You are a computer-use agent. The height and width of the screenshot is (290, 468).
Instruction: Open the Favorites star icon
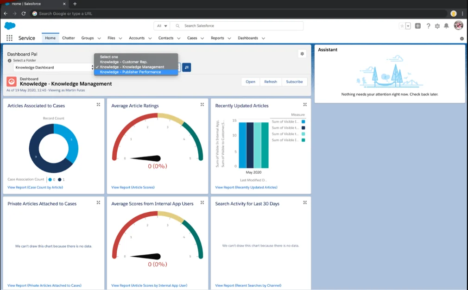(x=402, y=26)
